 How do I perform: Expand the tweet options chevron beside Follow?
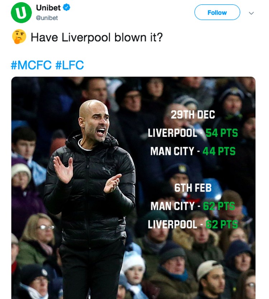[251, 13]
